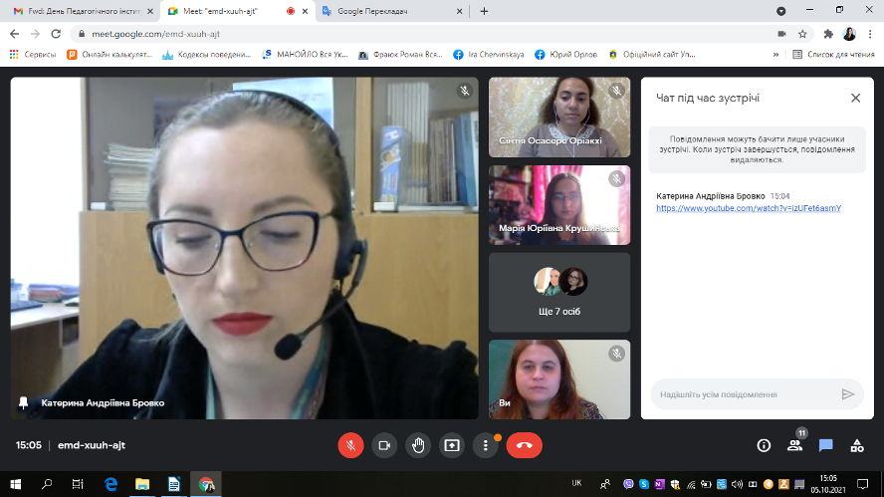884x497 pixels.
Task: Open the МАНОЙЛО bookmark
Action: [305, 55]
